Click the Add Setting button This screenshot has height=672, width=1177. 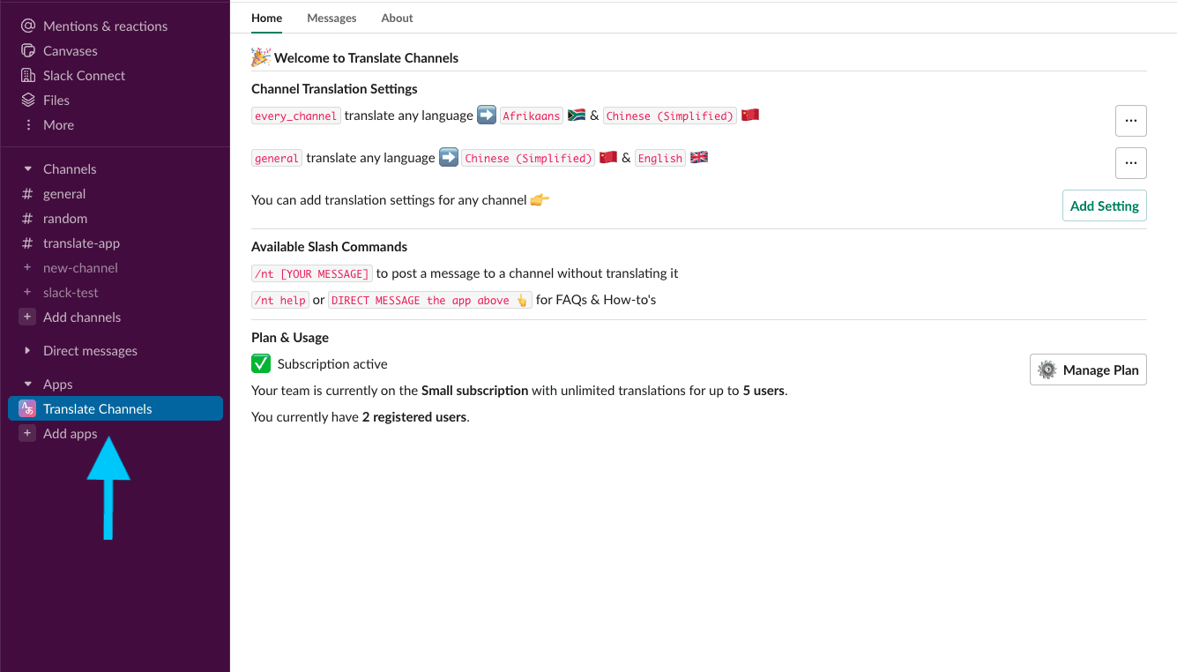coord(1105,205)
